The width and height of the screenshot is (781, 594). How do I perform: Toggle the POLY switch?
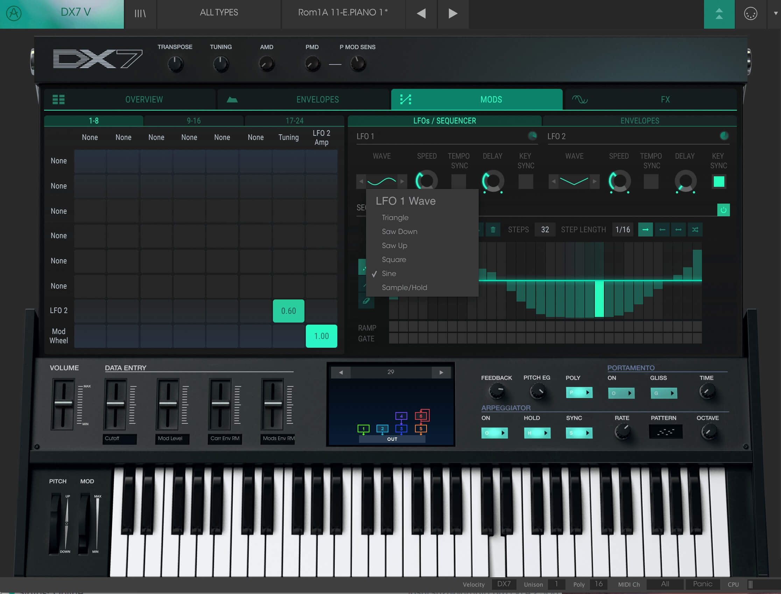click(x=579, y=393)
